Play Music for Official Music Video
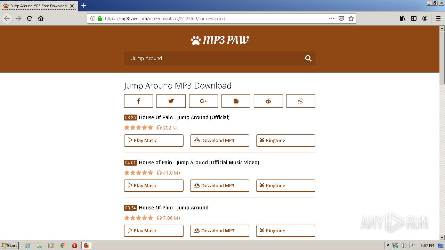The image size is (445, 250). [x=154, y=185]
